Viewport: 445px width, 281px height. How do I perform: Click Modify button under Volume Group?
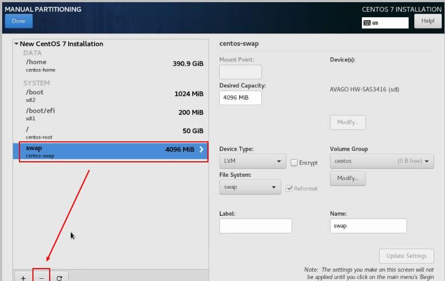pyautogui.click(x=347, y=178)
